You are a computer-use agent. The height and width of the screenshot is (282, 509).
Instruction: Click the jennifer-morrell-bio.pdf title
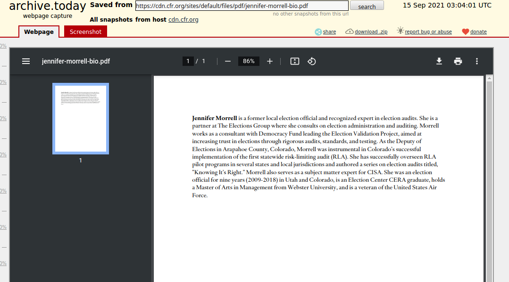[x=76, y=61]
